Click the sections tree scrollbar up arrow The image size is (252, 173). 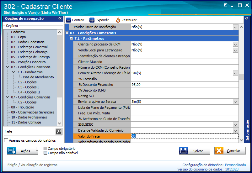59,32
